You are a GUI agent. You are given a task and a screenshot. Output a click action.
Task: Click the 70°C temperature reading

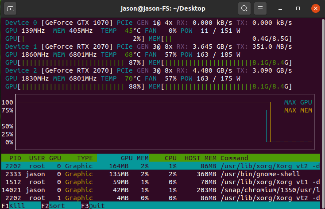(x=133, y=78)
